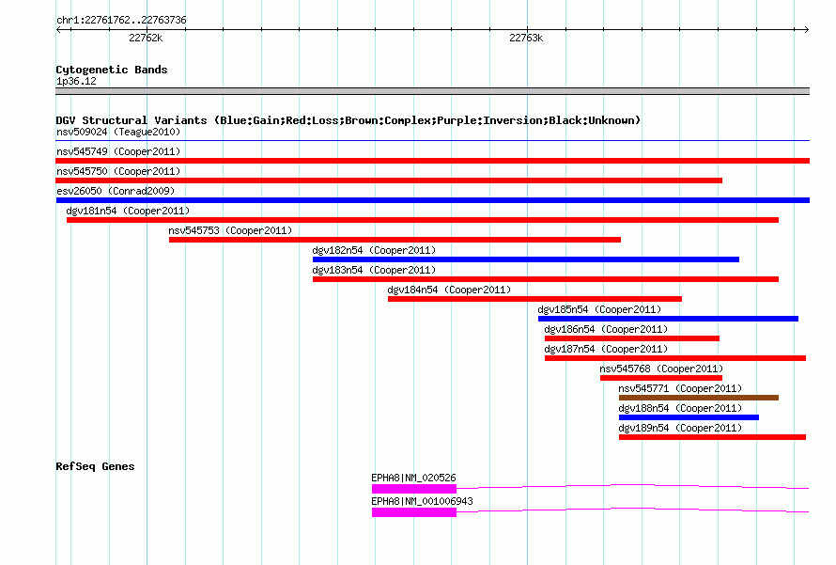The image size is (836, 565).
Task: Click the RefSeq Genes track title
Action: (x=95, y=466)
